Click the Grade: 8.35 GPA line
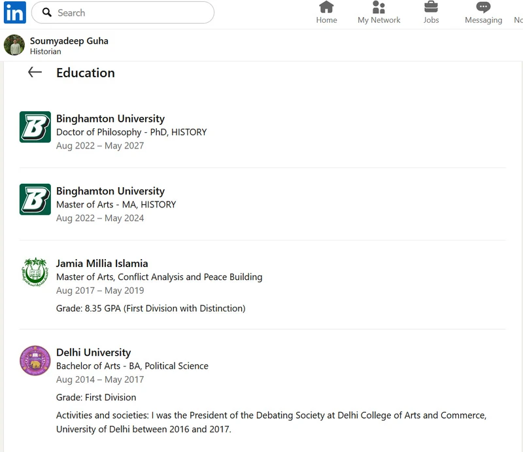Viewport: 523px width, 452px height. (x=151, y=308)
